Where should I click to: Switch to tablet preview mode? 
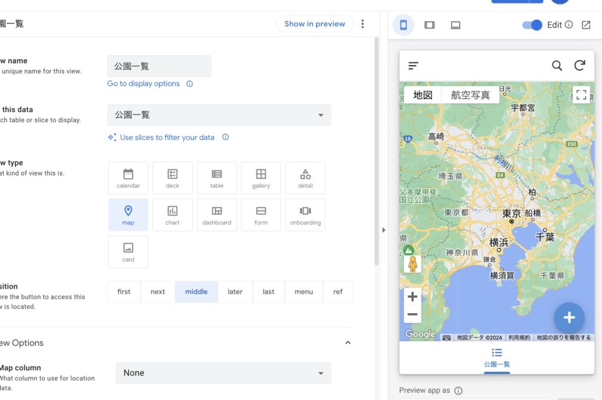429,25
